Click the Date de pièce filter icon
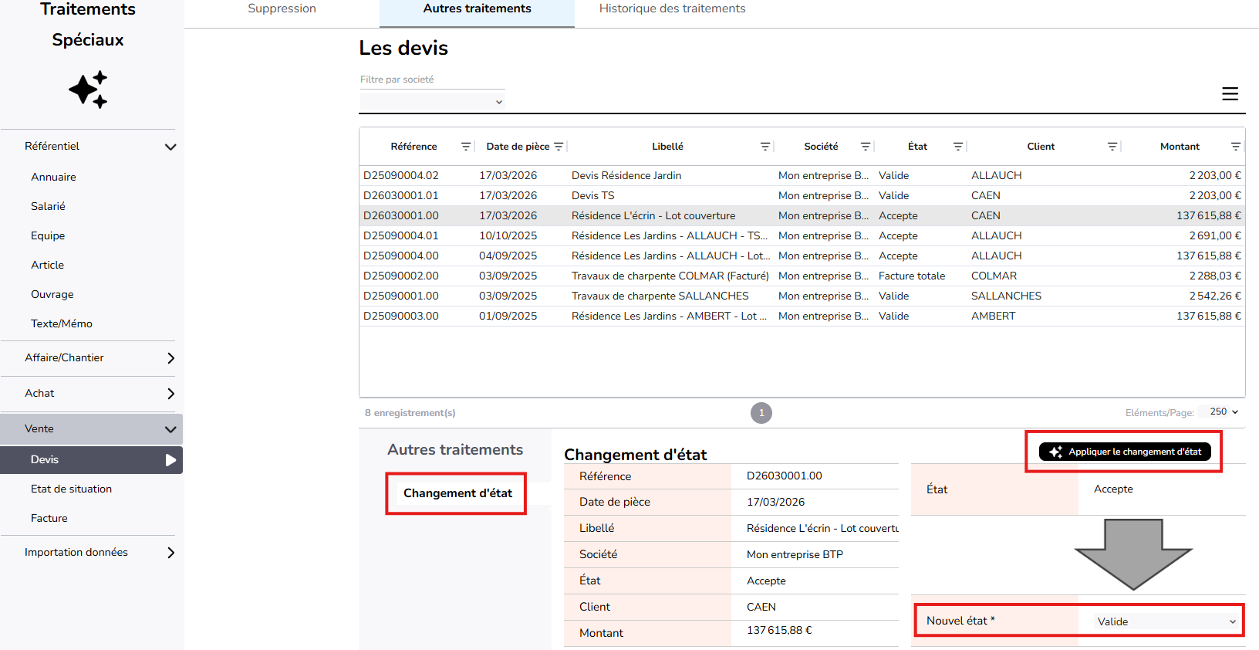The width and height of the screenshot is (1259, 650). point(559,147)
